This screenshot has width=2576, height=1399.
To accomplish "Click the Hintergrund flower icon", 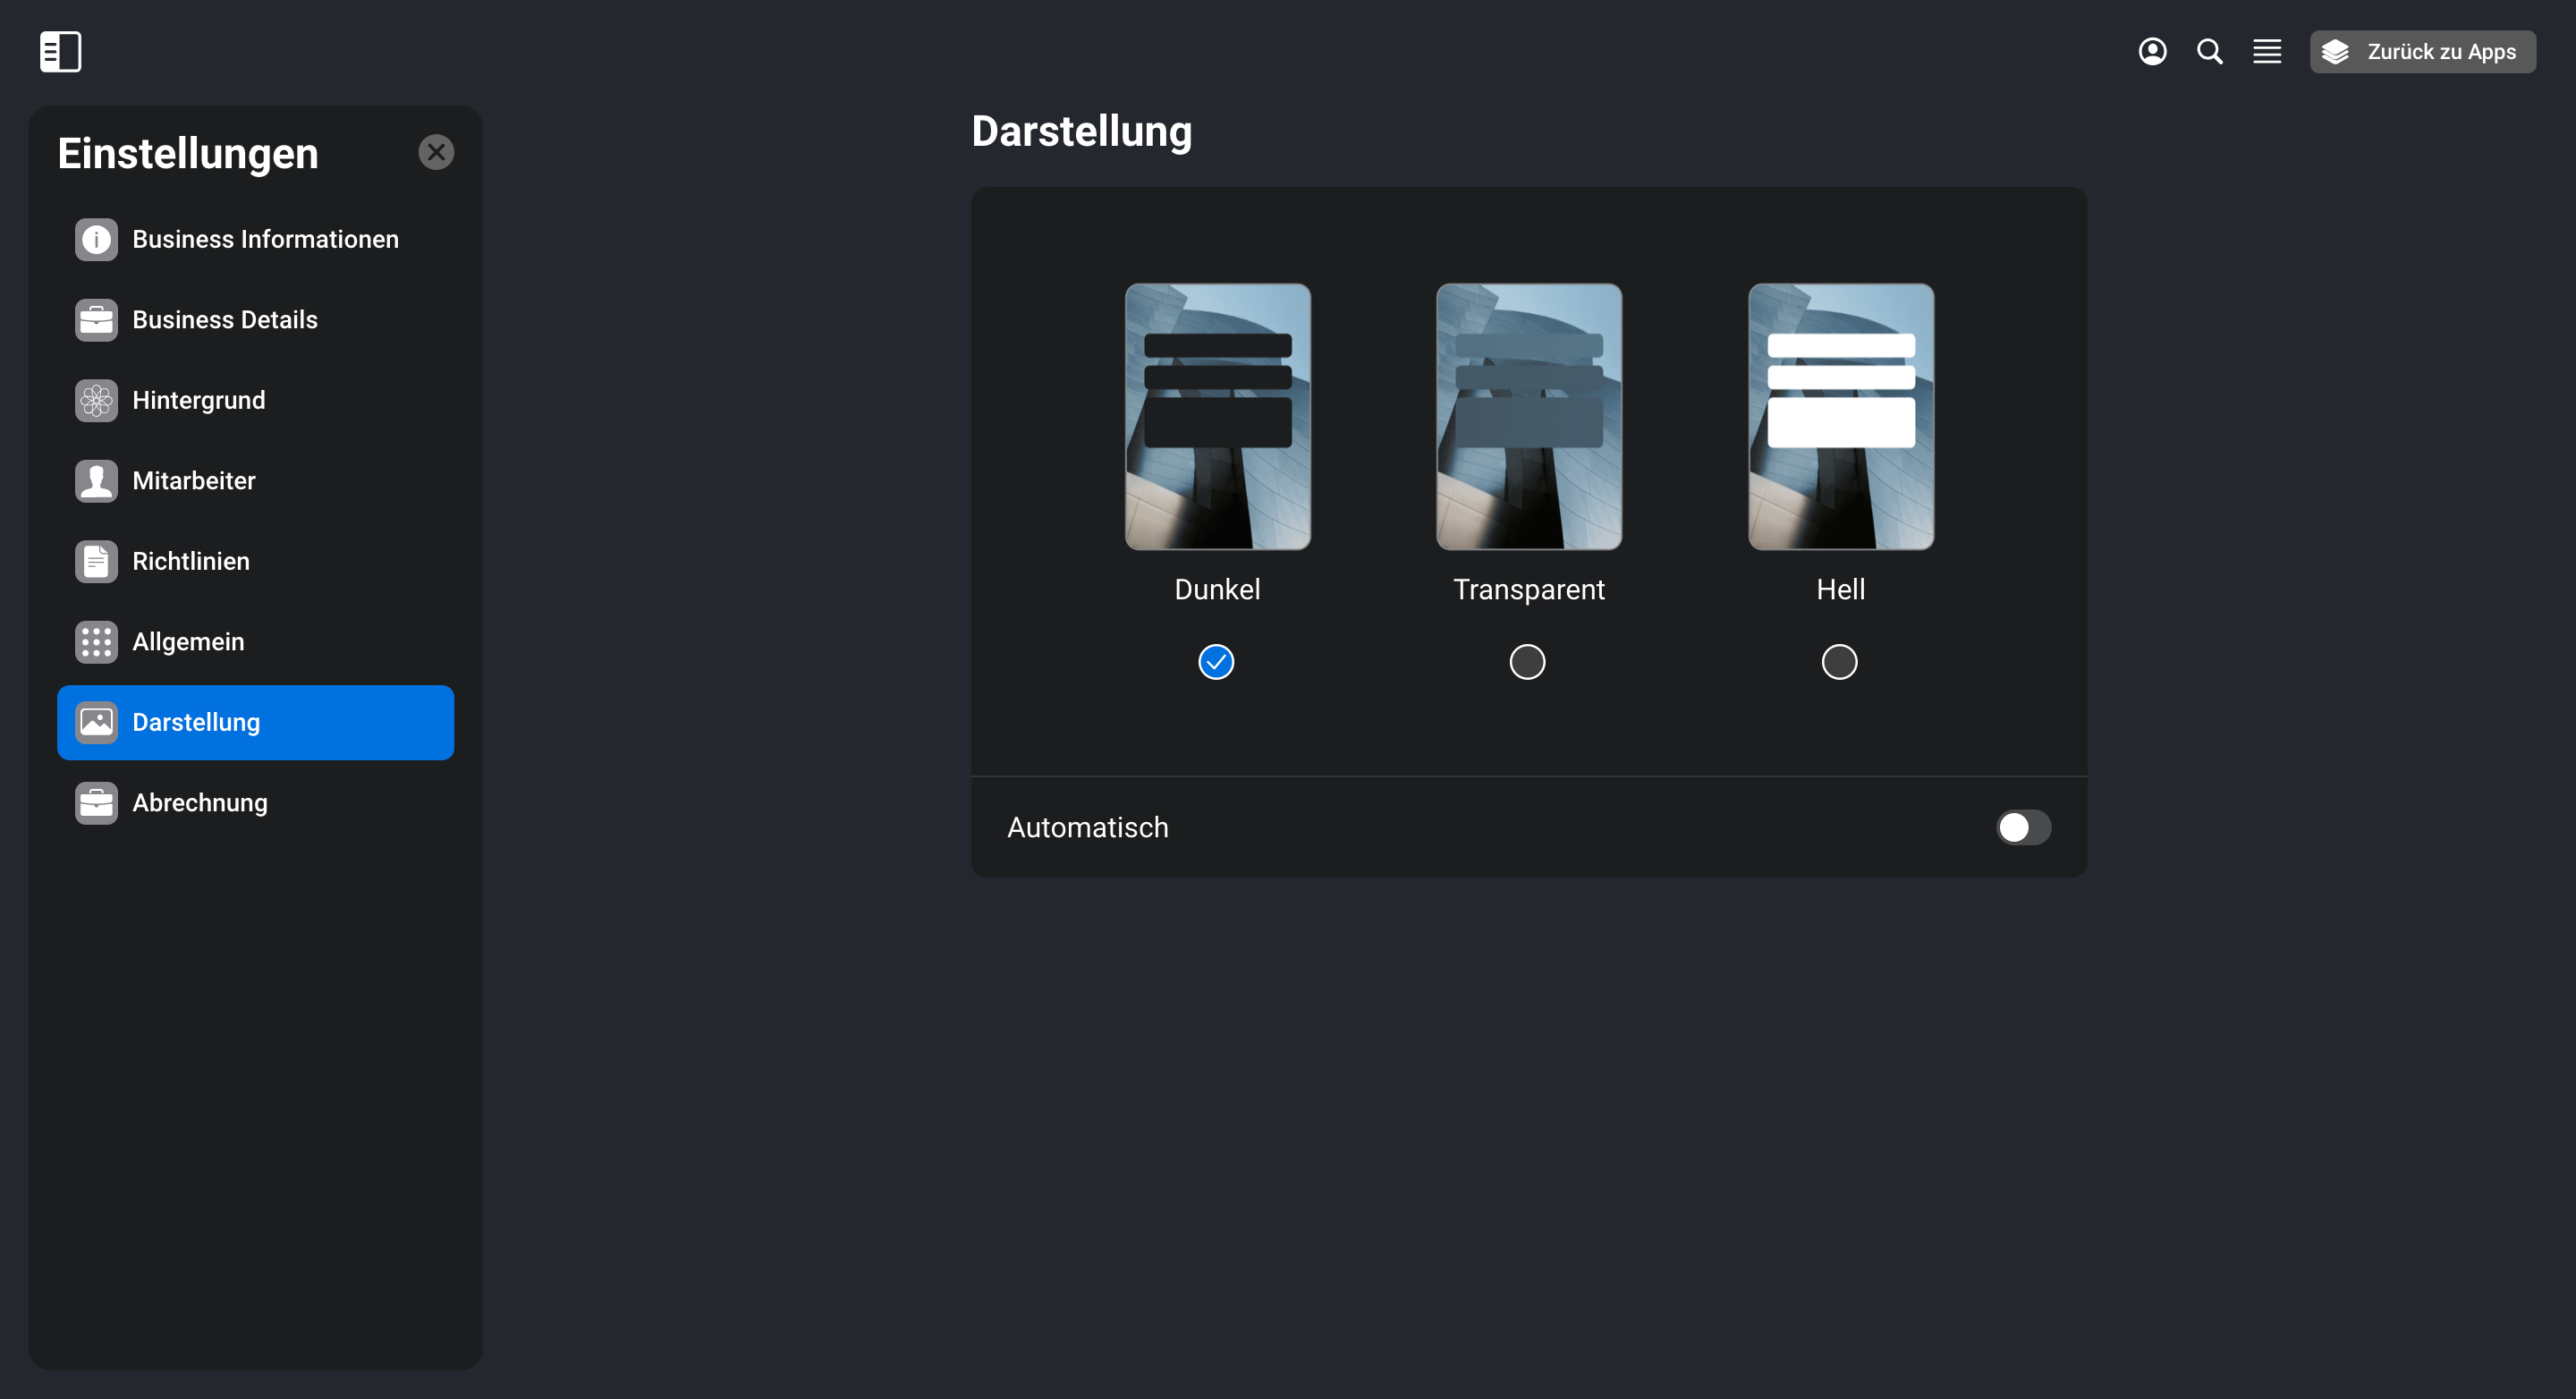I will [96, 400].
